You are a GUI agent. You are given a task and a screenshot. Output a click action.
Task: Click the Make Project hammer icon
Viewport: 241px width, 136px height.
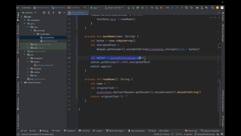point(85,8)
